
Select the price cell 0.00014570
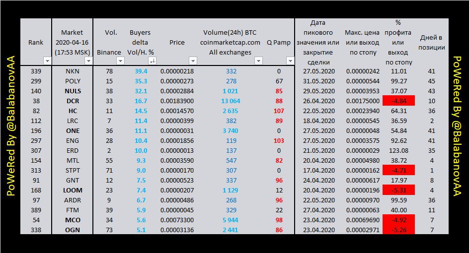pos(177,111)
